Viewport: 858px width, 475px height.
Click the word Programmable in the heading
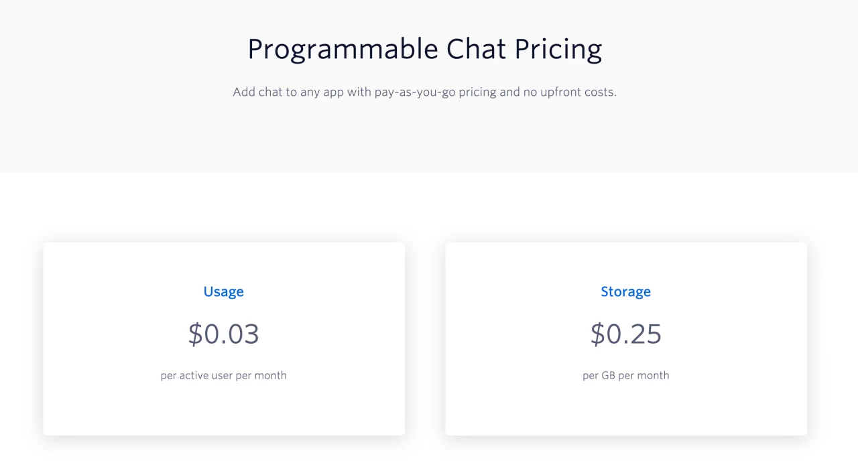pos(343,49)
